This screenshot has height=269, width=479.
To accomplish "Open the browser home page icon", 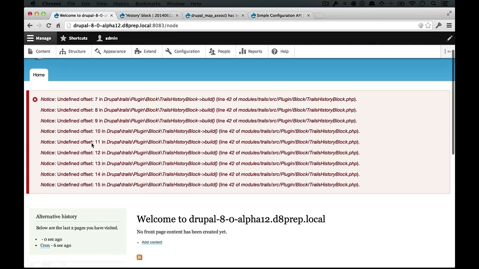I will click(x=58, y=25).
